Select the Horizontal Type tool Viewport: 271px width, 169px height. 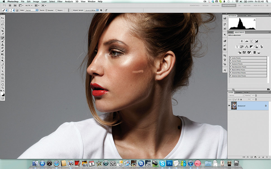point(3,68)
